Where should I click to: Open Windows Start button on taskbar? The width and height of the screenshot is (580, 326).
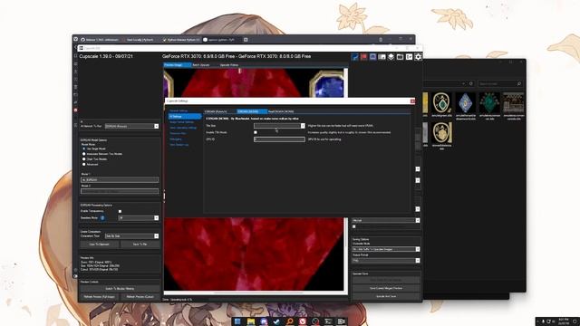[x=237, y=321]
